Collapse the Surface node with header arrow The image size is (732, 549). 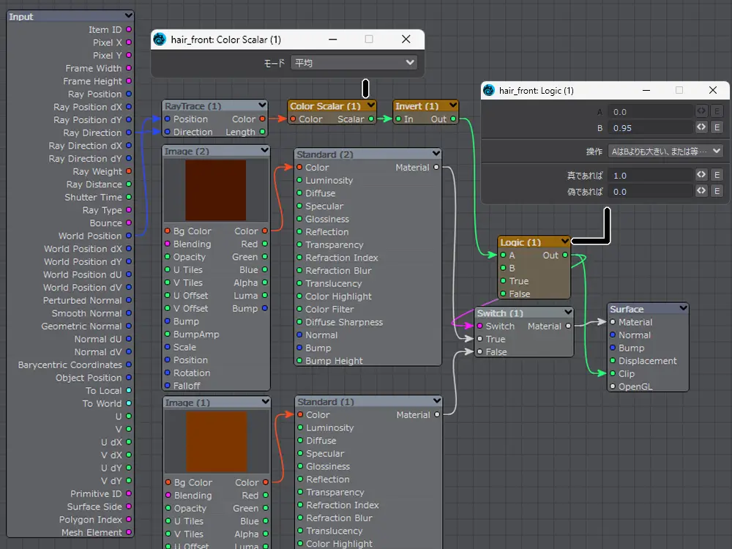[683, 309]
